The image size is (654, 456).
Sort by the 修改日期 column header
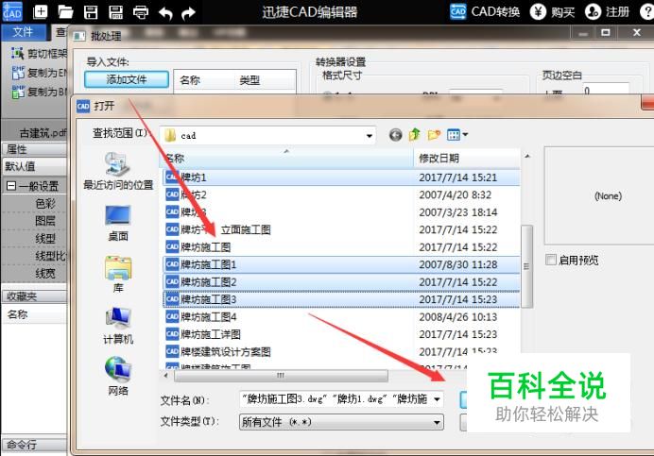tap(467, 159)
